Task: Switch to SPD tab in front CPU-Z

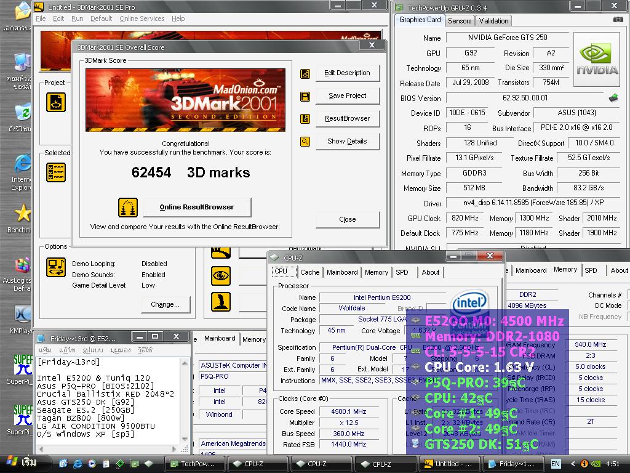Action: click(402, 272)
